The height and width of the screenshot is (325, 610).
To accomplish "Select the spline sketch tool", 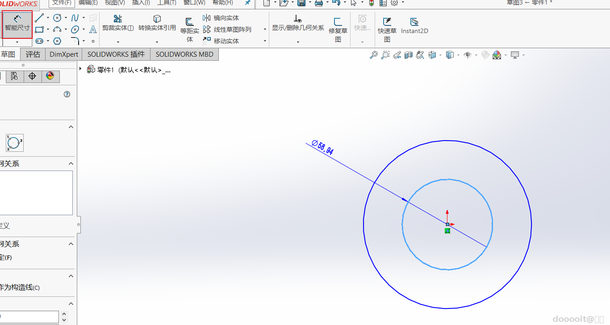I will point(75,18).
